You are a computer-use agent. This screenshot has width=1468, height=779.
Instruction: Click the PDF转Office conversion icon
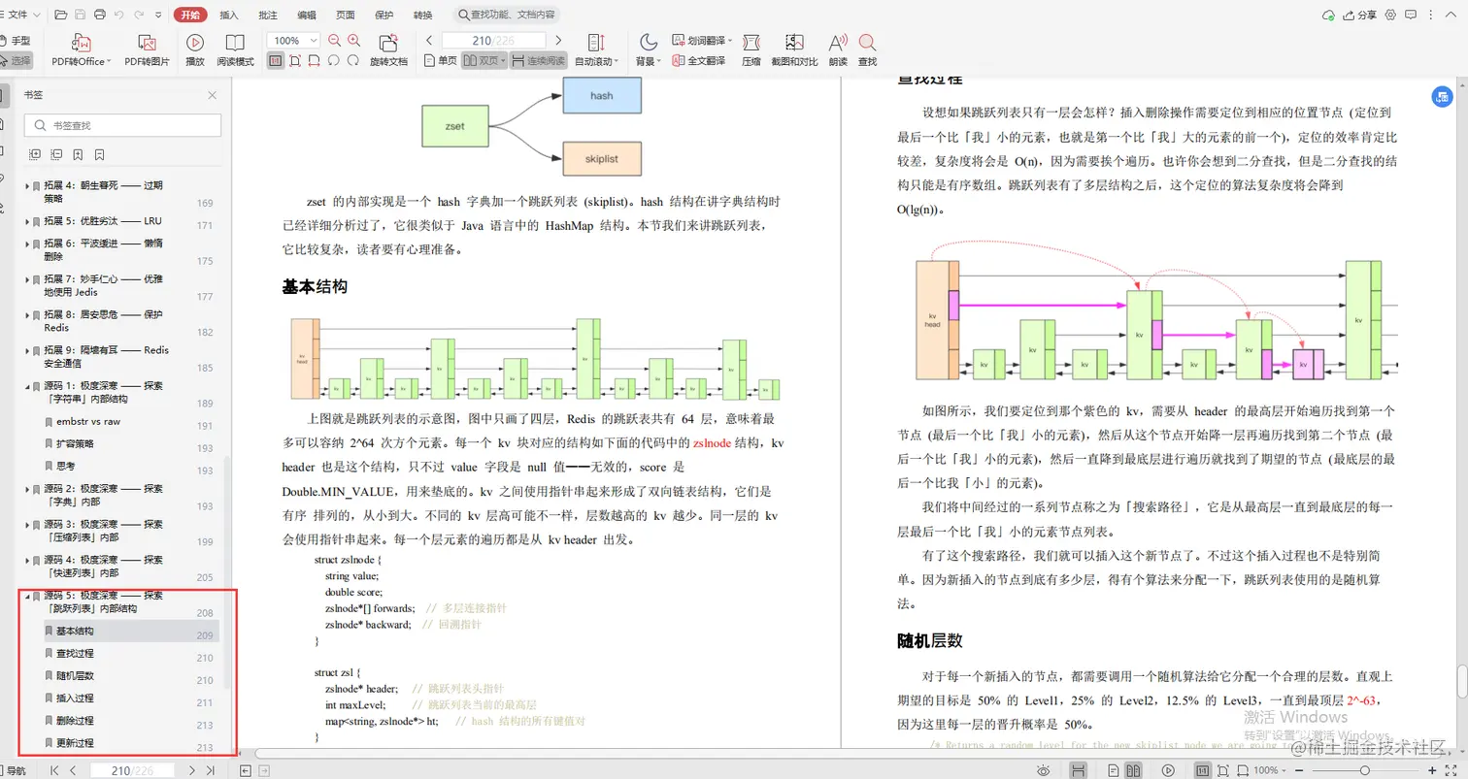click(x=81, y=43)
